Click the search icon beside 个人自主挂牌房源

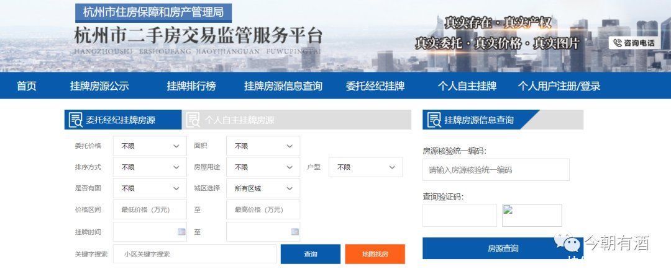(x=193, y=120)
